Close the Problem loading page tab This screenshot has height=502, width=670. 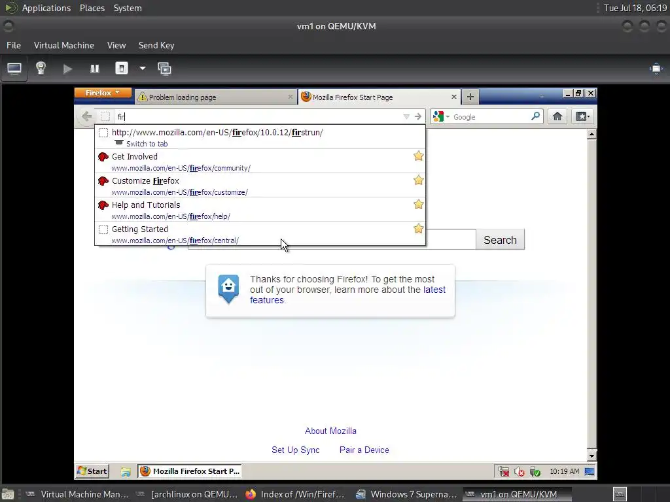point(290,97)
